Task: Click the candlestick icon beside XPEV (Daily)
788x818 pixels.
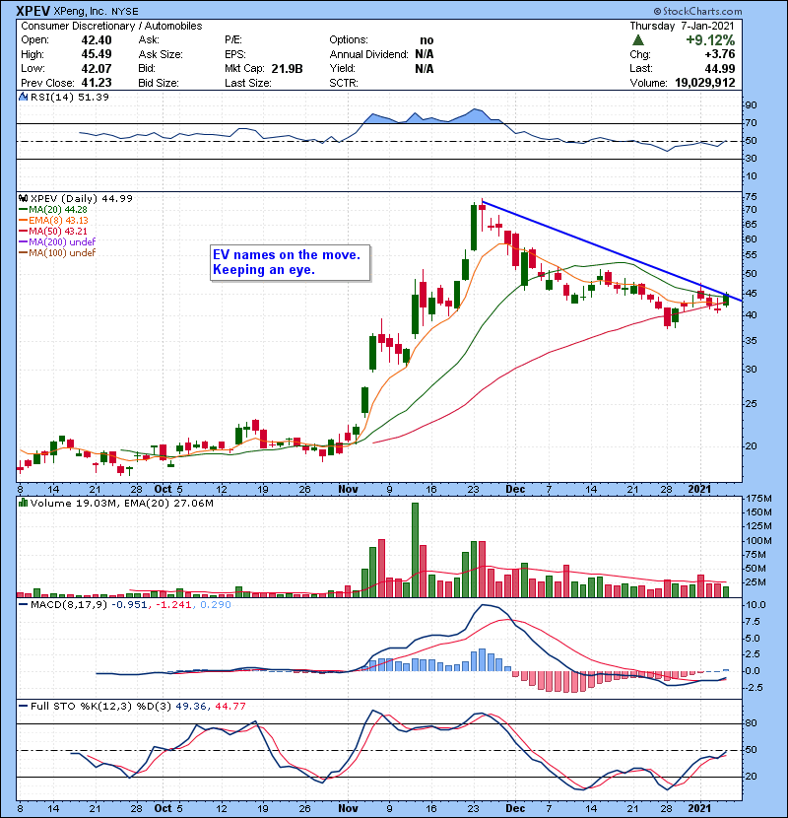Action: pos(23,199)
